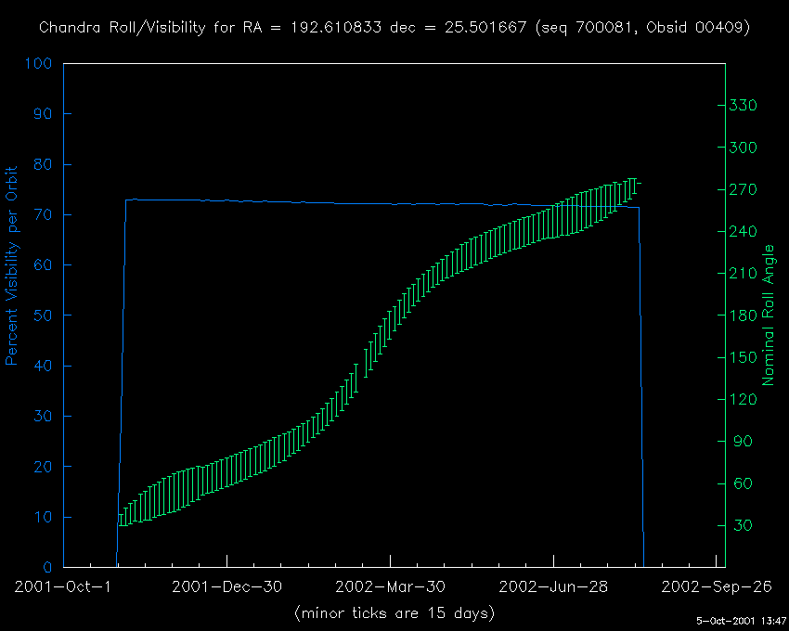789x631 pixels.
Task: Click the 80 value on the left axis
Action: coord(44,165)
